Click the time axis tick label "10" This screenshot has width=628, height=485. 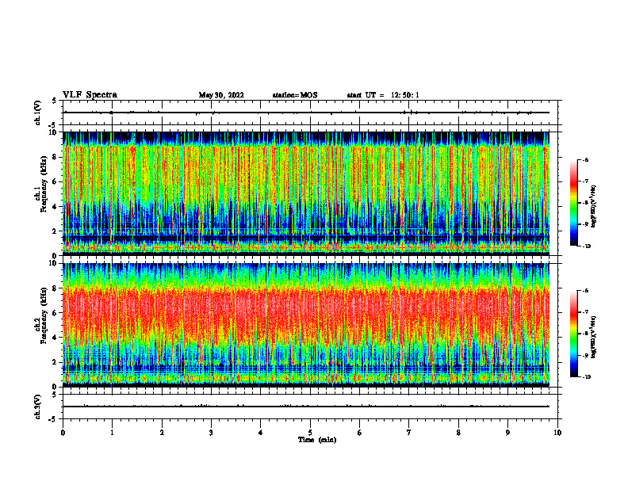click(557, 433)
